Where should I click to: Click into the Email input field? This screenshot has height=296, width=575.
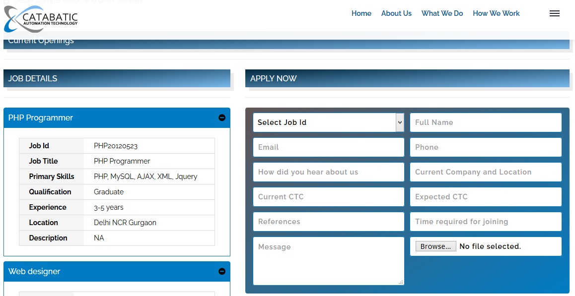pos(328,147)
